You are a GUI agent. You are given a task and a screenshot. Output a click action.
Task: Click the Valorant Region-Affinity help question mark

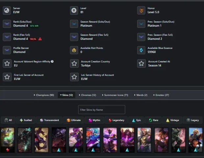coord(52,61)
